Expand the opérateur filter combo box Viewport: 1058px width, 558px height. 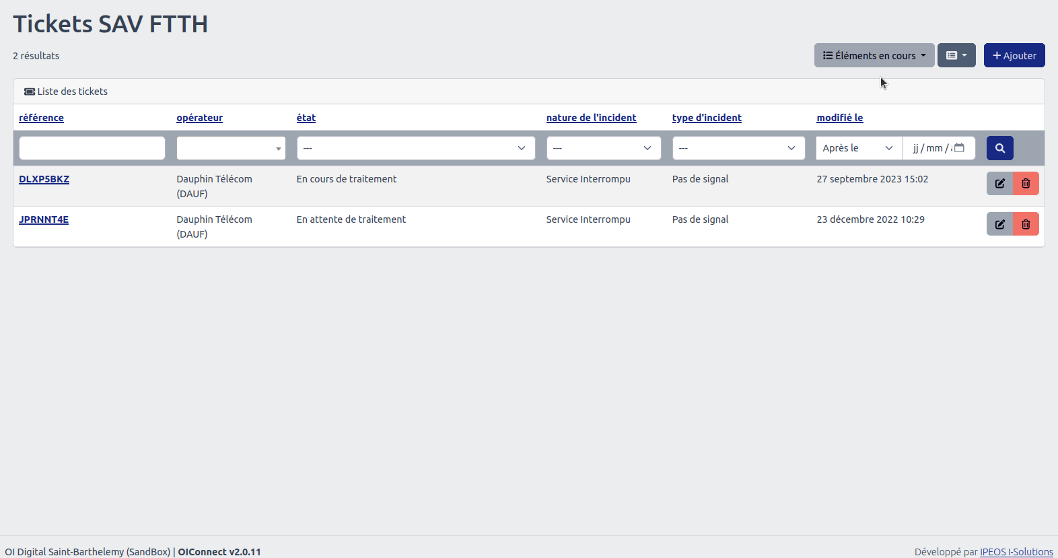click(231, 148)
